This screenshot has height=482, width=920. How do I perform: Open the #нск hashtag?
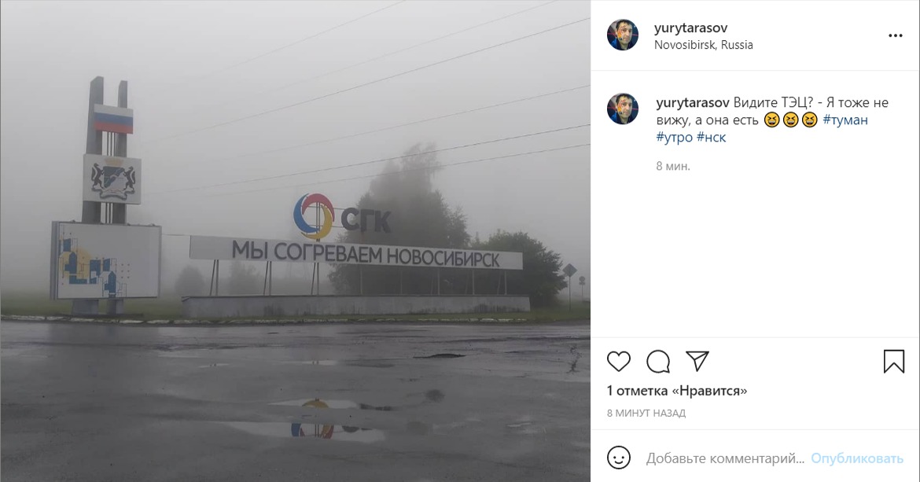coord(711,138)
